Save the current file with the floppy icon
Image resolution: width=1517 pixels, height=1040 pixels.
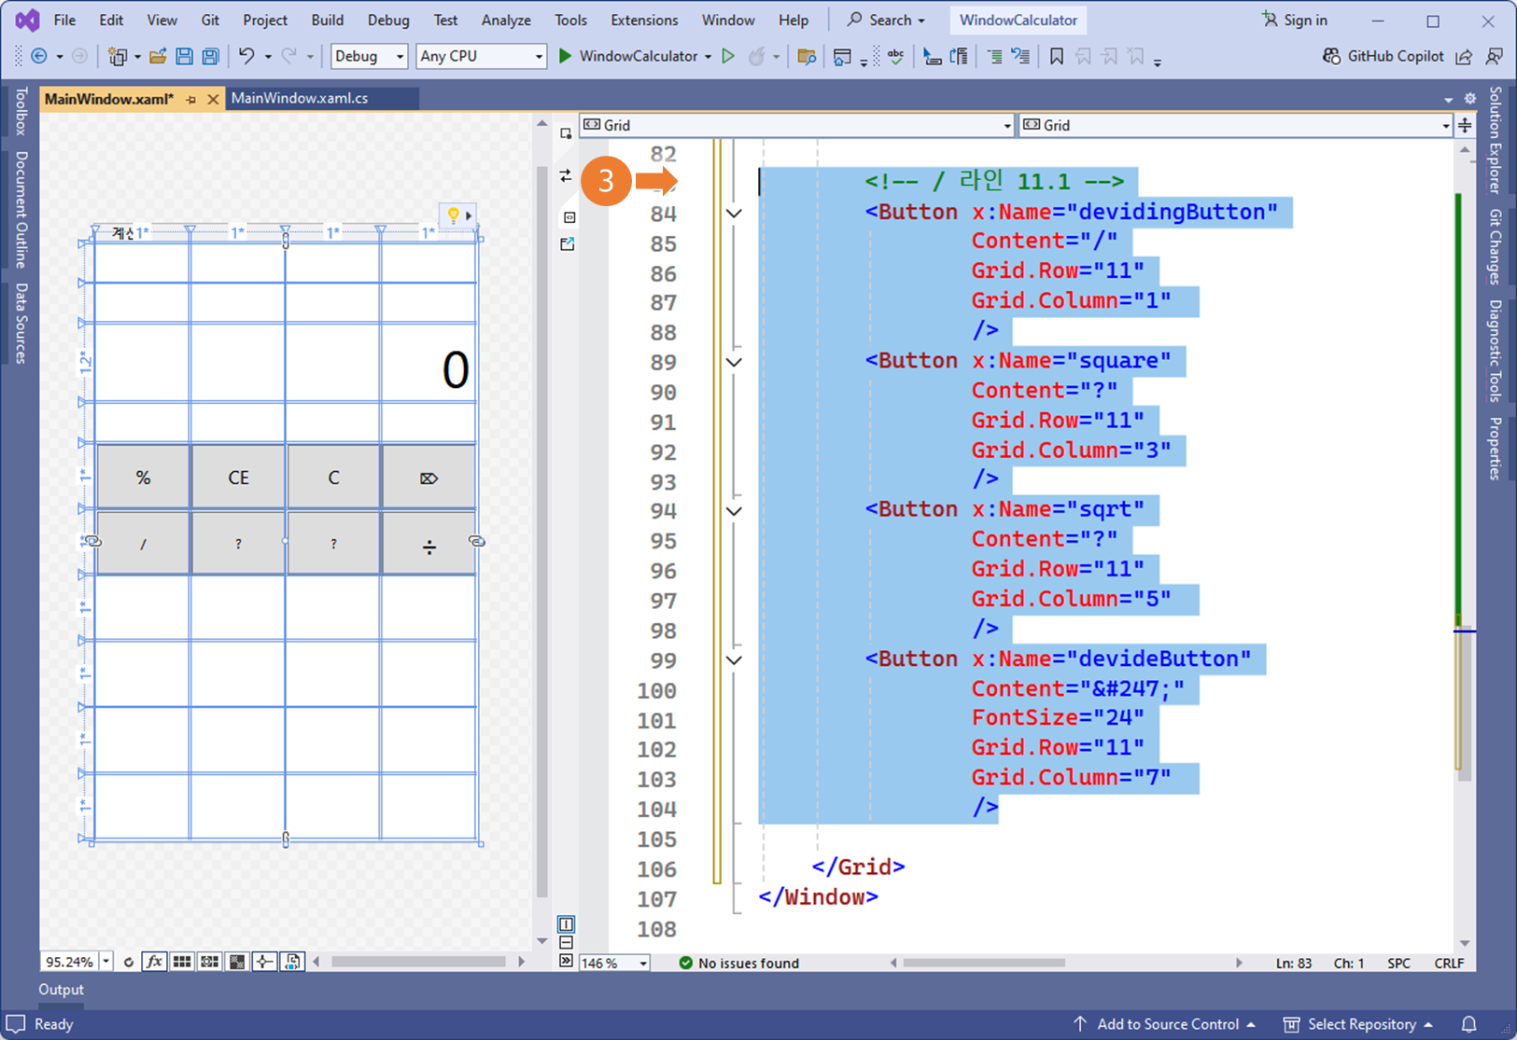pyautogui.click(x=184, y=57)
